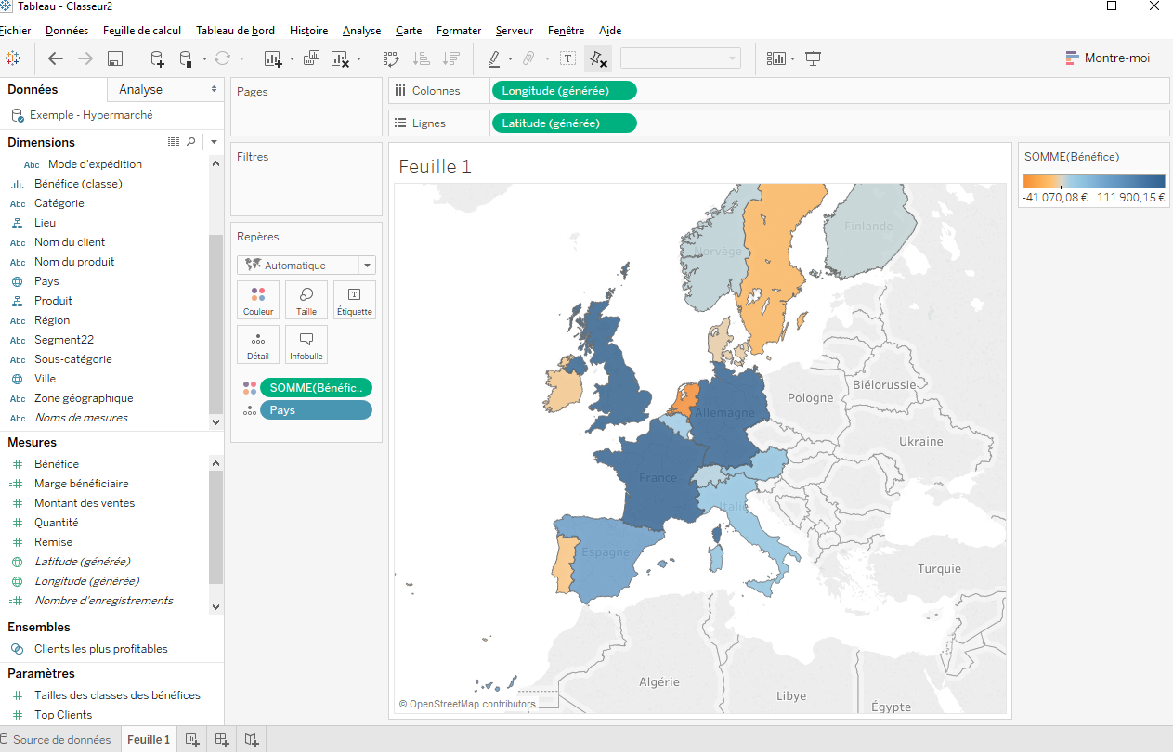Click the Dimensions list scrollbar down arrow

point(216,421)
